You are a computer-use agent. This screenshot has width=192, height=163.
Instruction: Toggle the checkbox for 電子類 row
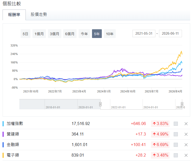point(176,155)
